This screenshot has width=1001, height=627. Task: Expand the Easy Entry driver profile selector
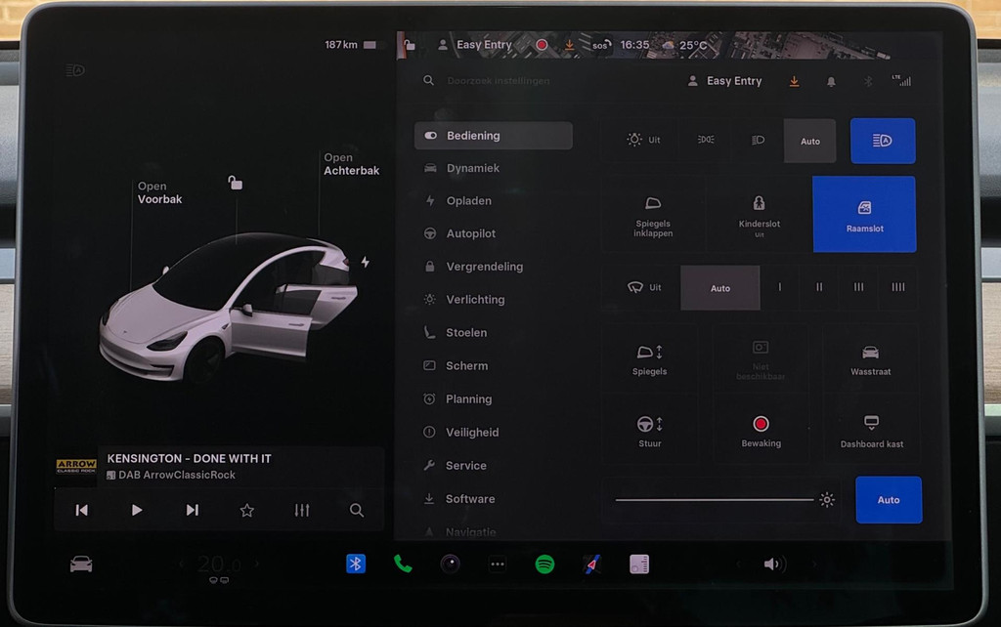[x=724, y=81]
